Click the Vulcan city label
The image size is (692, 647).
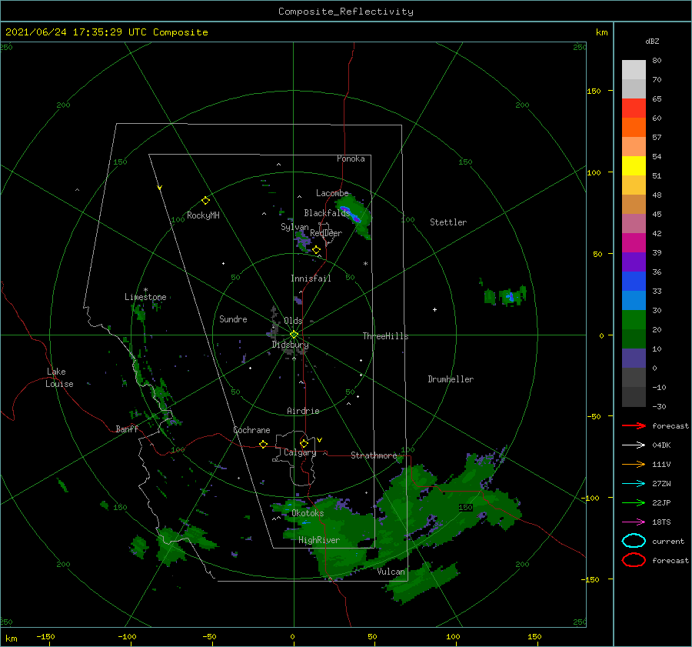pyautogui.click(x=391, y=572)
